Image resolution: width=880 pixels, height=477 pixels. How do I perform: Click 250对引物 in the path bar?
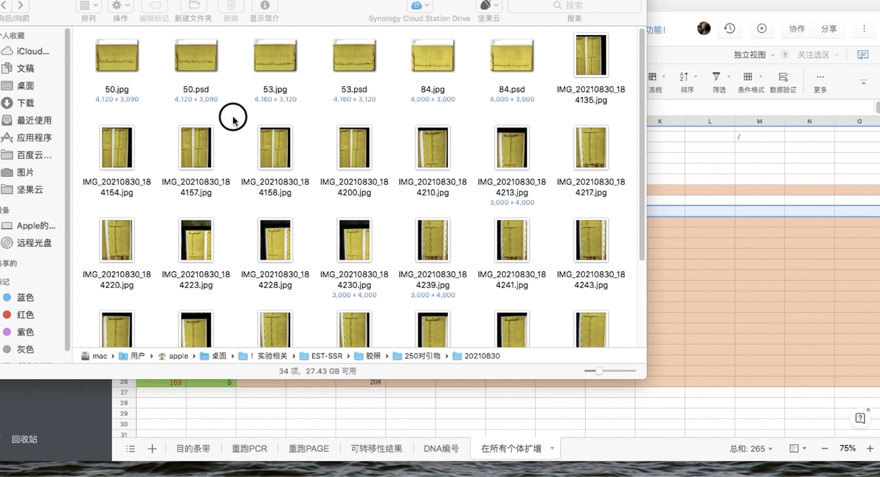[x=417, y=356]
